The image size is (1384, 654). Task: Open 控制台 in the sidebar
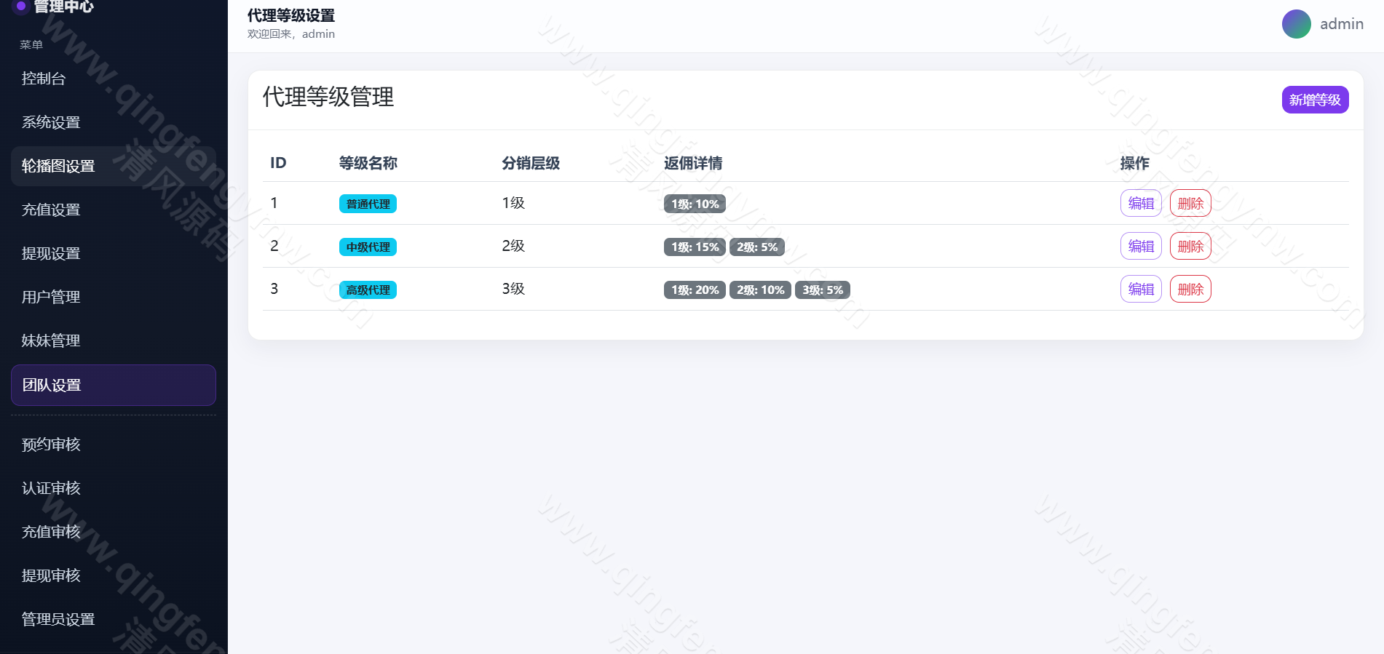coord(114,79)
